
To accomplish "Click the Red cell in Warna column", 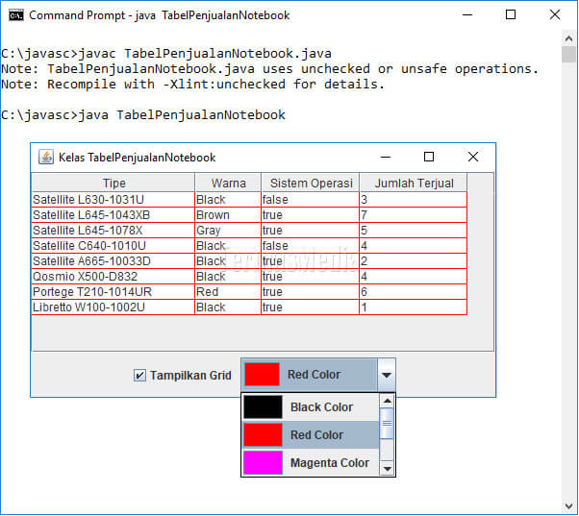I will coord(228,292).
